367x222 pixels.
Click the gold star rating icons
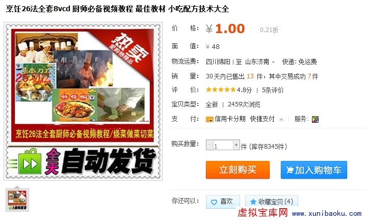pos(221,90)
